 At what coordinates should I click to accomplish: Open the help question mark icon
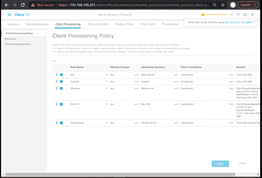[238, 14]
